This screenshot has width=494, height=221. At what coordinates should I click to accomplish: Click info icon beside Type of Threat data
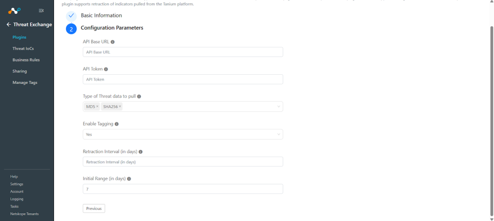point(139,97)
